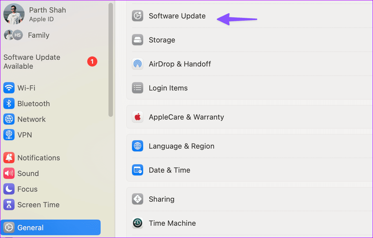Select the Date & Time calendar icon
This screenshot has width=373, height=238.
137,170
